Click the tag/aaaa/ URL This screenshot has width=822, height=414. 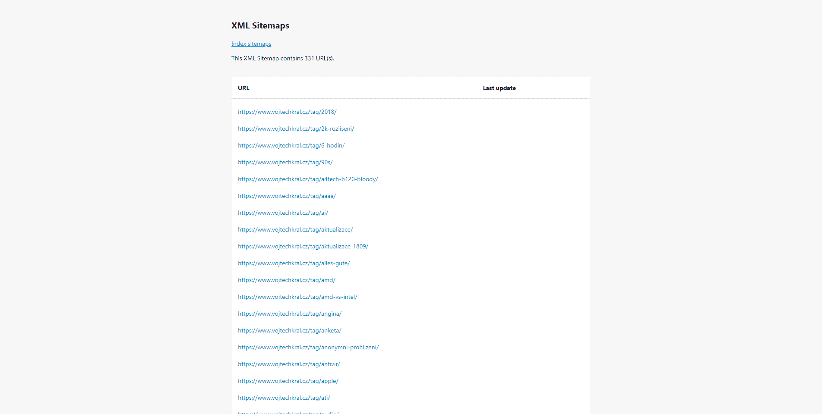(x=287, y=196)
